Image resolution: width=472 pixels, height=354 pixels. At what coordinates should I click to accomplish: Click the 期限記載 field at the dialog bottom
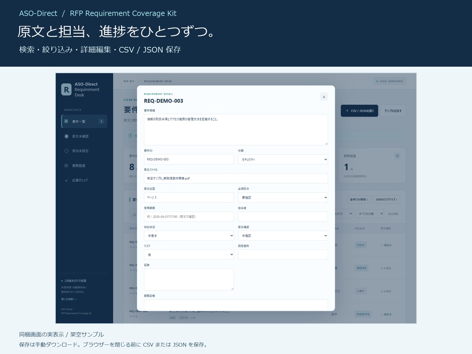click(236, 305)
